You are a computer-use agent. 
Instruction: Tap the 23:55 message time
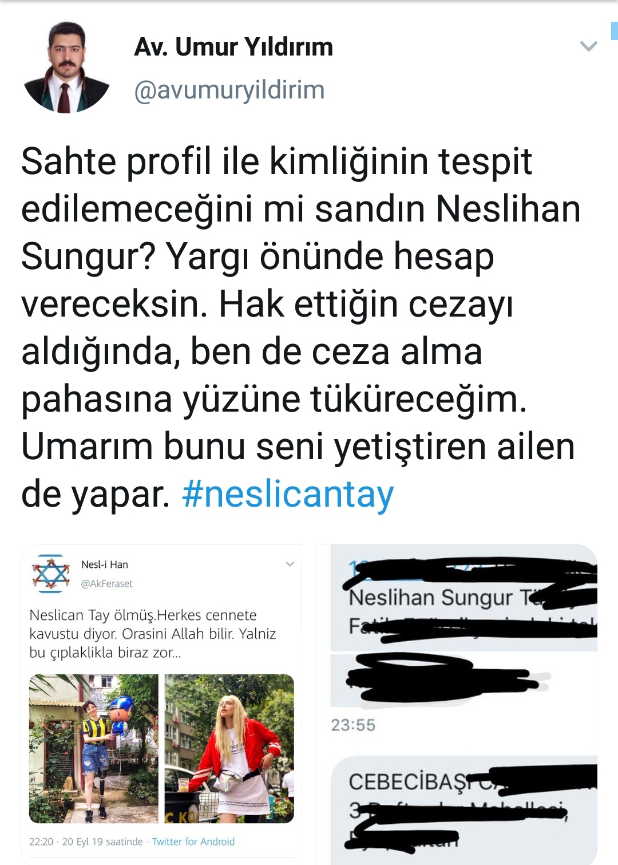(x=353, y=725)
